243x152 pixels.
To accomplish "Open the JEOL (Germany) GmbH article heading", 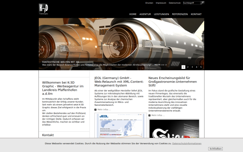I will coord(119,81).
